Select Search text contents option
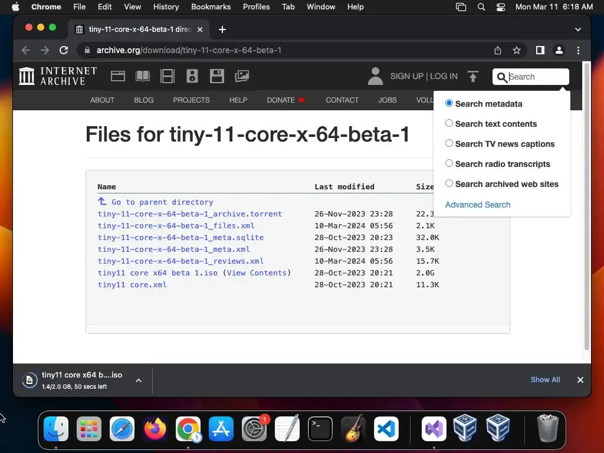 449,123
